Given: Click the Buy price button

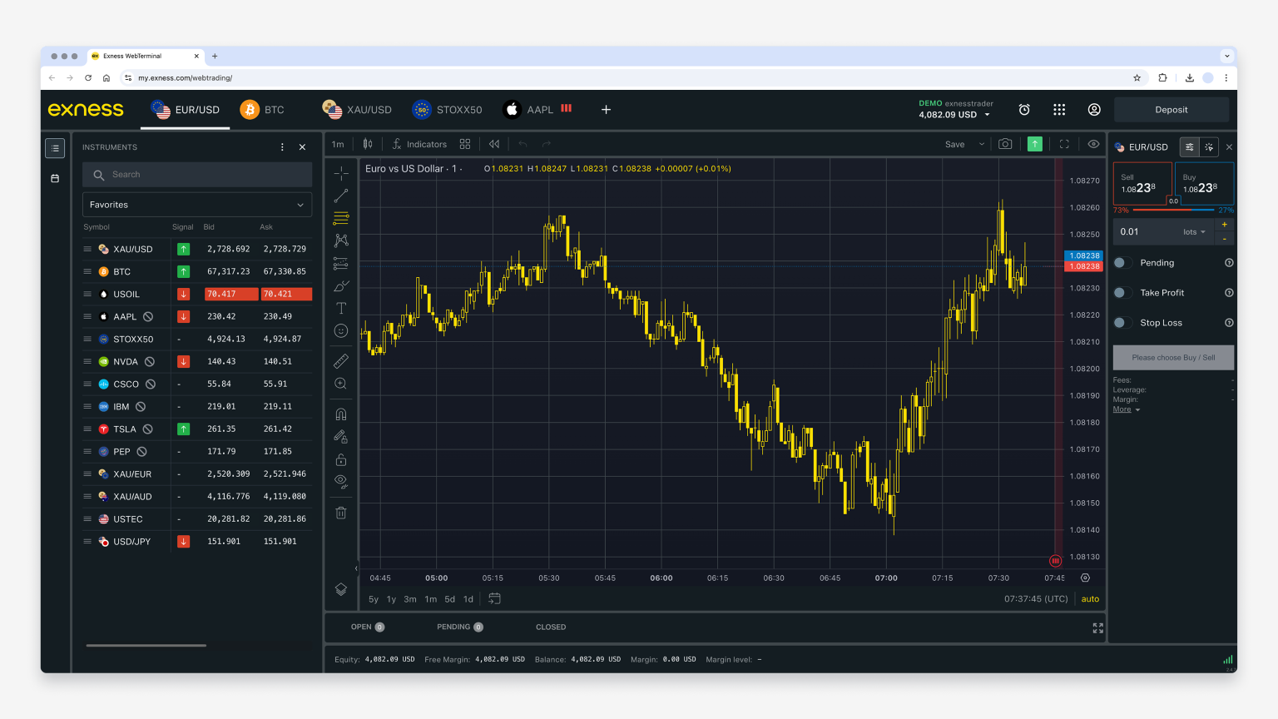Looking at the screenshot, I should pos(1204,183).
